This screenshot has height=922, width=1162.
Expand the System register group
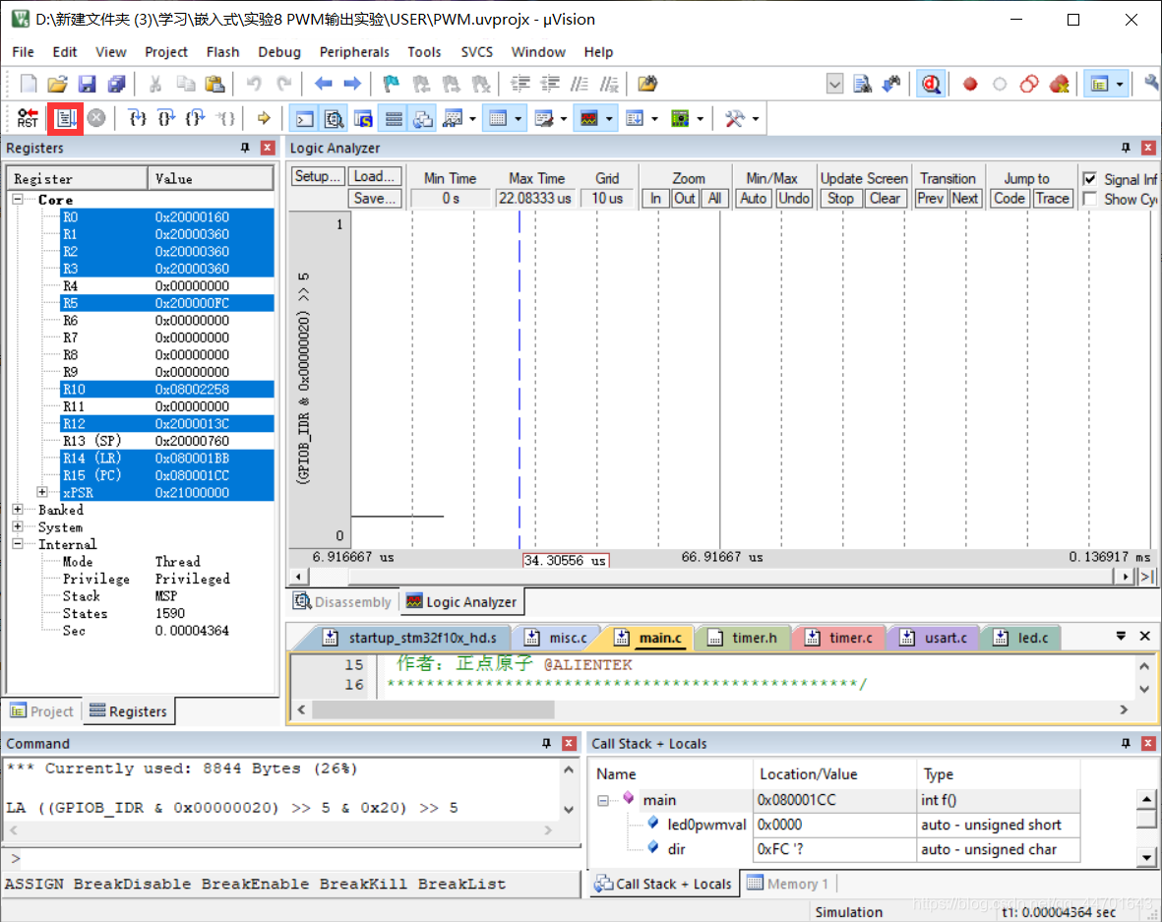coord(18,526)
